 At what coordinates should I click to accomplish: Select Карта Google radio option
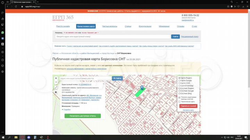coord(180,81)
